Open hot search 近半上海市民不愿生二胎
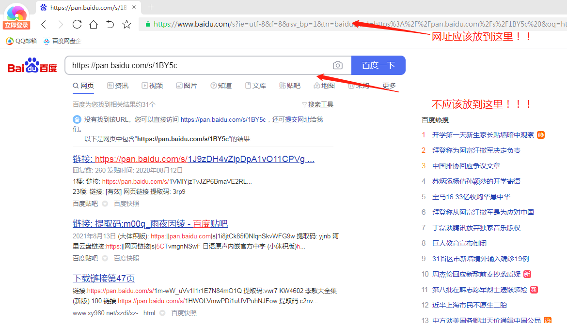This screenshot has width=567, height=323. coord(469,305)
